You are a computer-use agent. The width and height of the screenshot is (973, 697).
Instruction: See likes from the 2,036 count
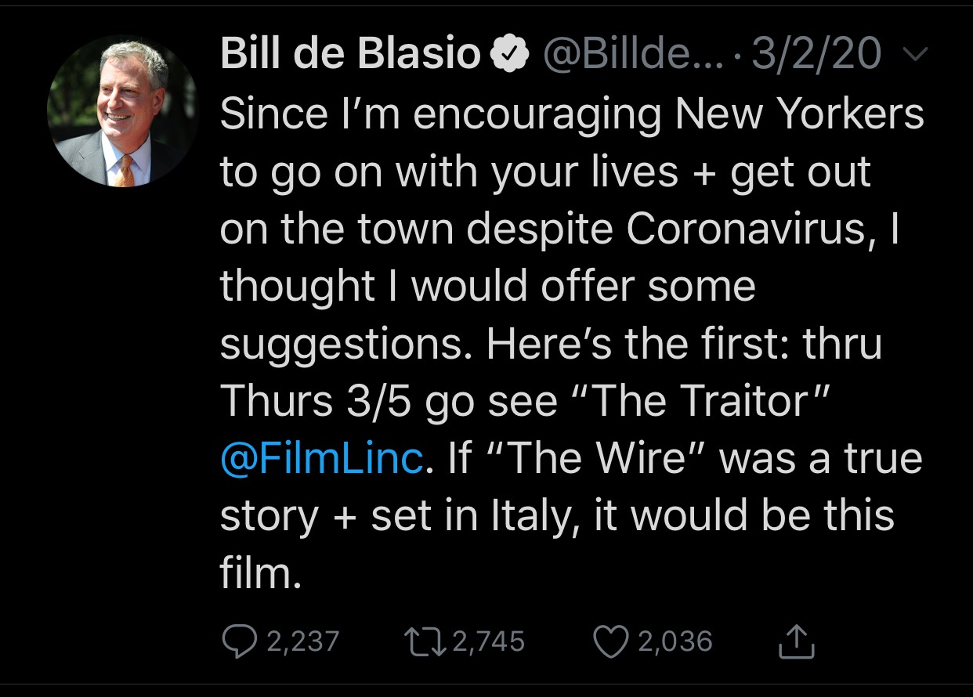tap(676, 641)
